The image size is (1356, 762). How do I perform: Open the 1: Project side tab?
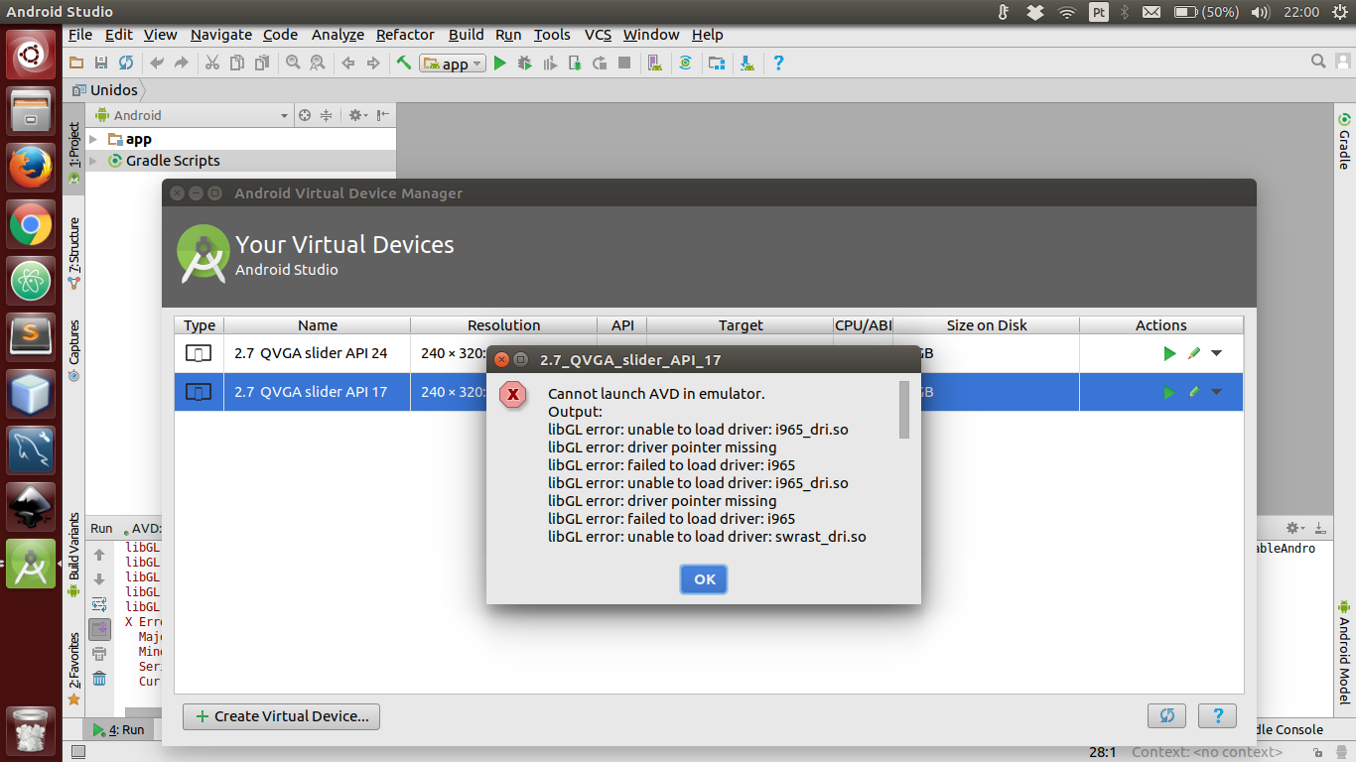(x=73, y=155)
